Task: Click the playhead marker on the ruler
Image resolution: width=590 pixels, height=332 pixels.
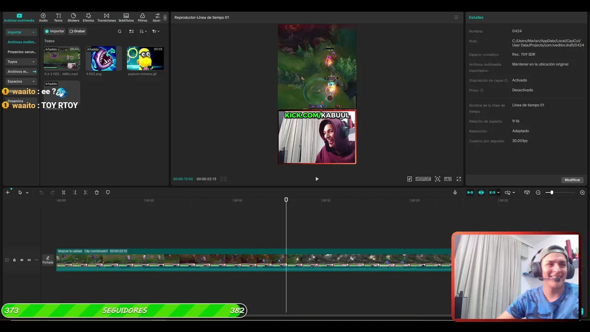Action: (x=286, y=200)
